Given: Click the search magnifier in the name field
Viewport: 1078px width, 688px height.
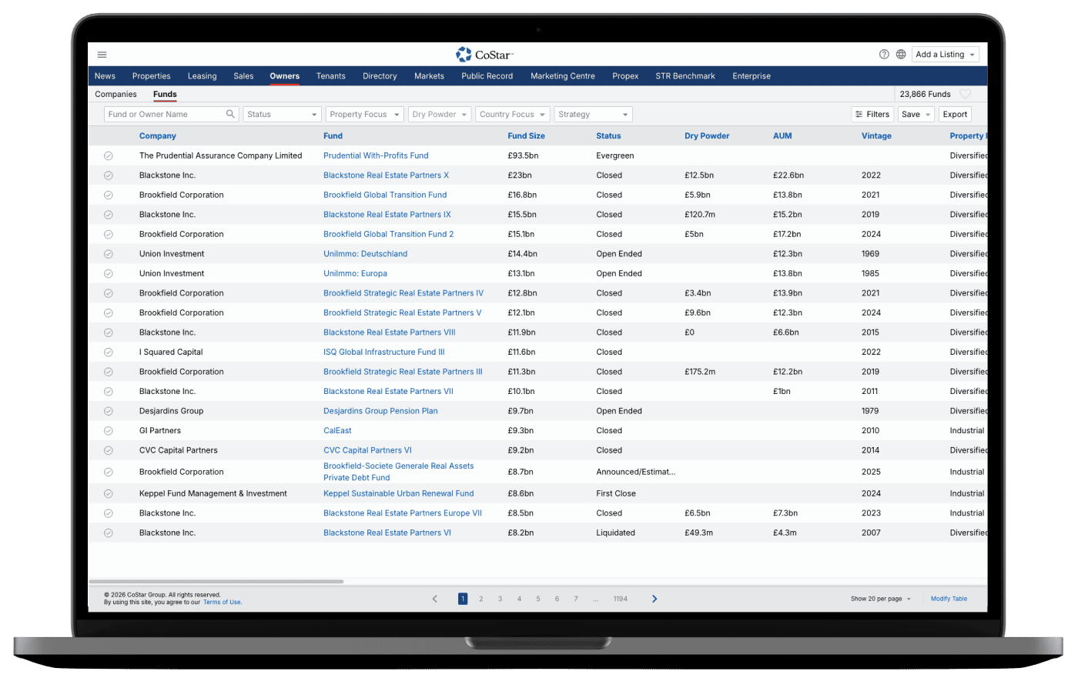Looking at the screenshot, I should point(230,114).
